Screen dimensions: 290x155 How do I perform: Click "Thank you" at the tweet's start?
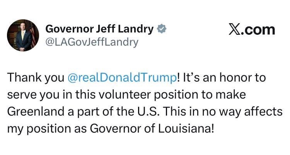(35, 77)
